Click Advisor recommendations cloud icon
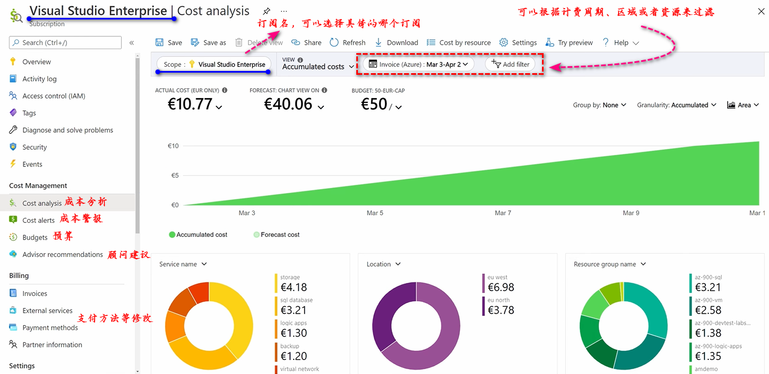769x374 pixels. (x=13, y=254)
